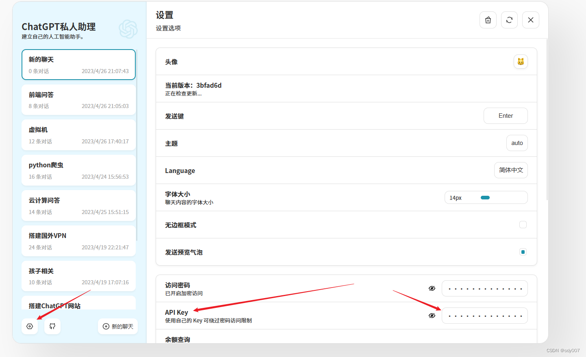This screenshot has height=357, width=586.
Task: Click the 设置选项 subtitle
Action: coord(168,28)
